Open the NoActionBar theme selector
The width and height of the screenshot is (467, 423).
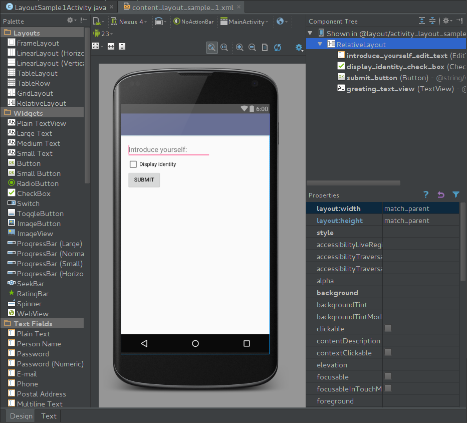[193, 22]
